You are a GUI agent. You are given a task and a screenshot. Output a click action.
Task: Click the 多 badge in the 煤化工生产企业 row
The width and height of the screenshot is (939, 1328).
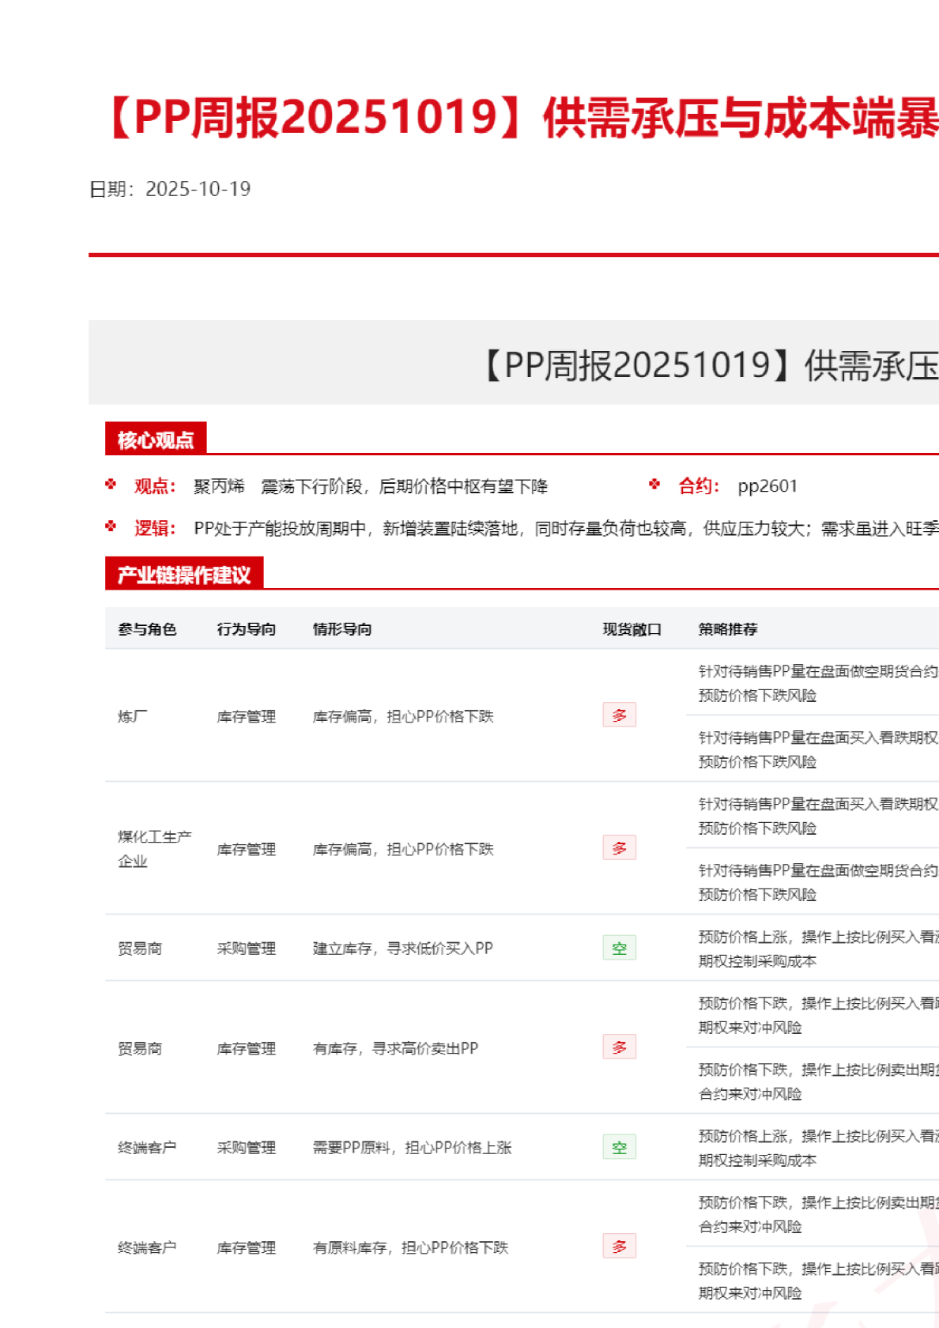(619, 848)
